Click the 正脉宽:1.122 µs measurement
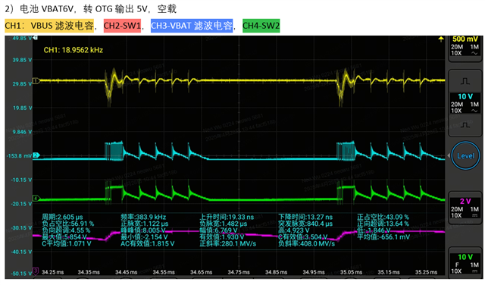Image resolution: width=485 pixels, height=285 pixels. point(145,224)
